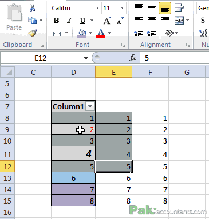Image resolution: width=209 pixels, height=219 pixels.
Task: Open the Font dialog launcher
Action: point(123,45)
